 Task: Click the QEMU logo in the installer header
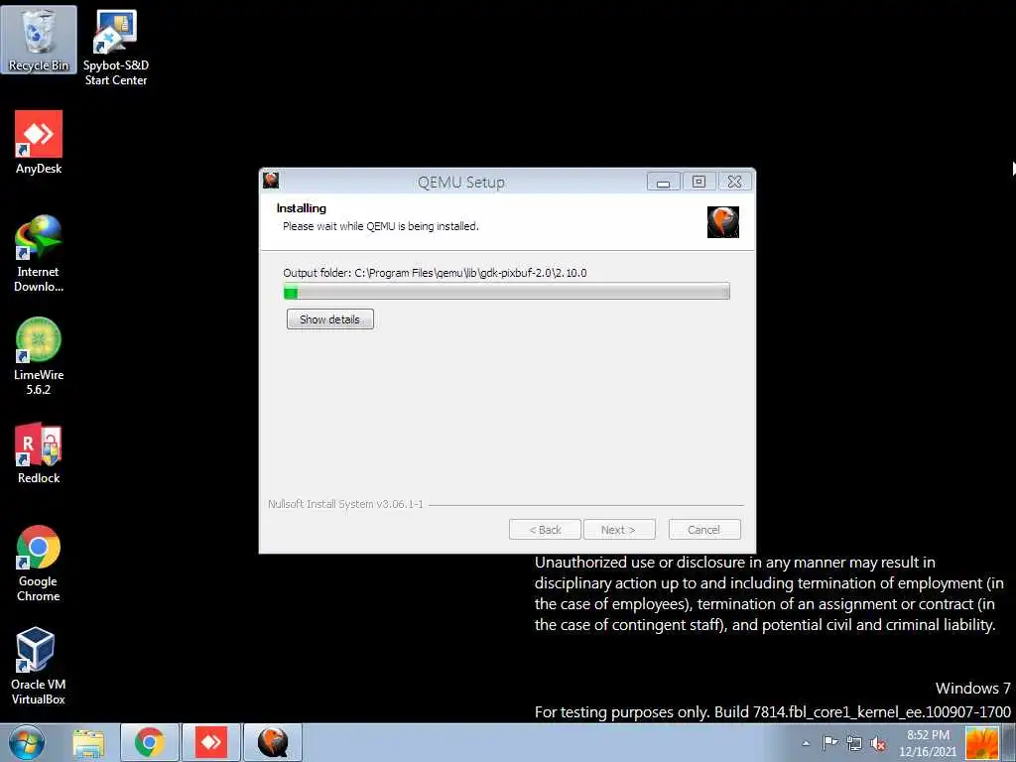[723, 222]
